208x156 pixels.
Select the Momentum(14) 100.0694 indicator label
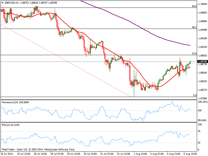pos(15,102)
